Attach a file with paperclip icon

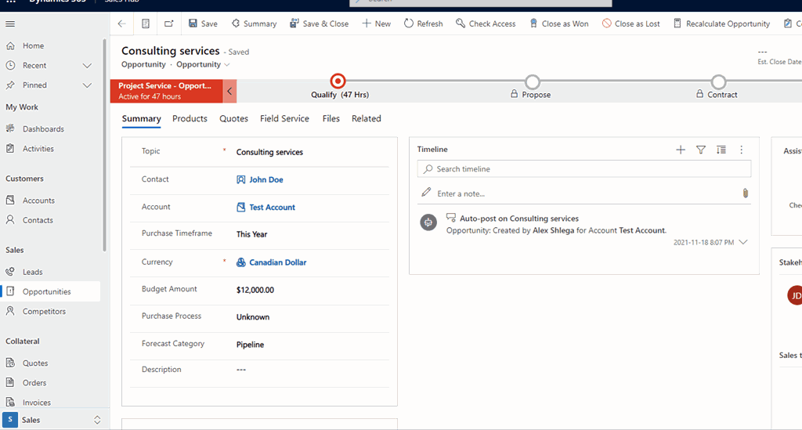coord(746,193)
